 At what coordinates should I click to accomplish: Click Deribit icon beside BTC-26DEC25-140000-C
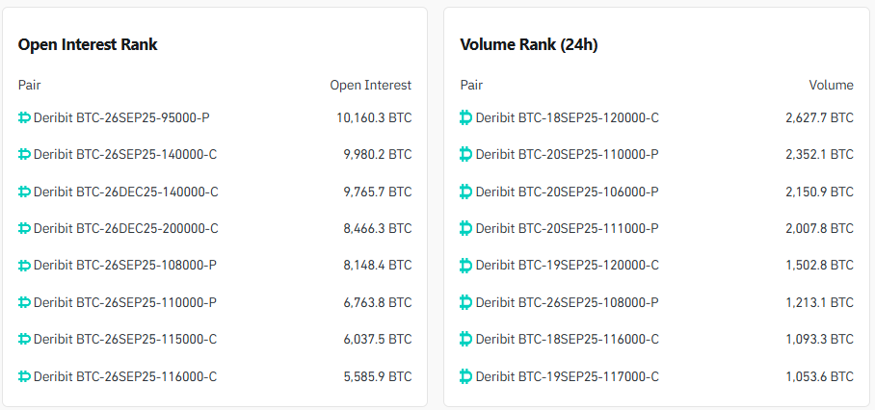click(x=24, y=192)
